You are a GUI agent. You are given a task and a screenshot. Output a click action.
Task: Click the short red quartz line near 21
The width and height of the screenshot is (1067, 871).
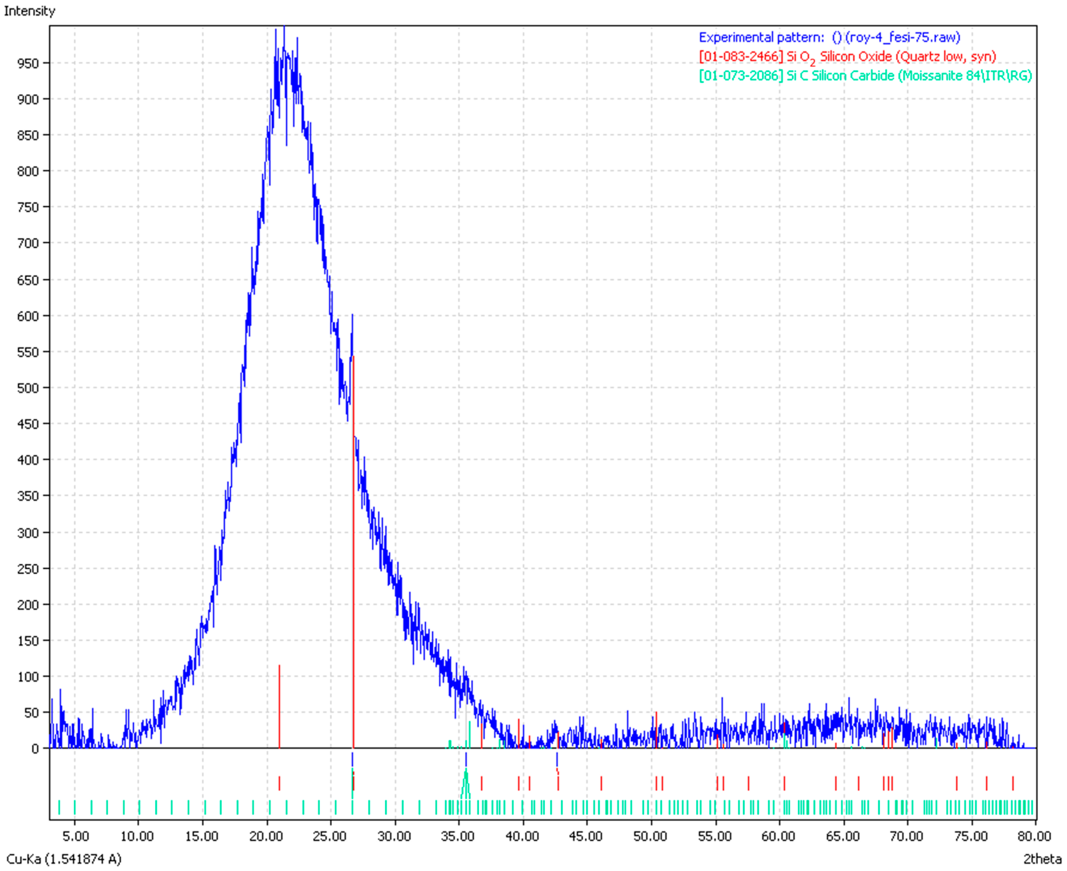[x=279, y=706]
